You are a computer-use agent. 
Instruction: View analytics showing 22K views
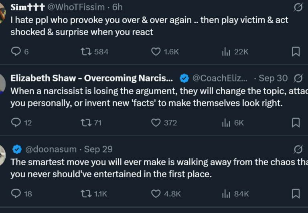[x=226, y=52]
